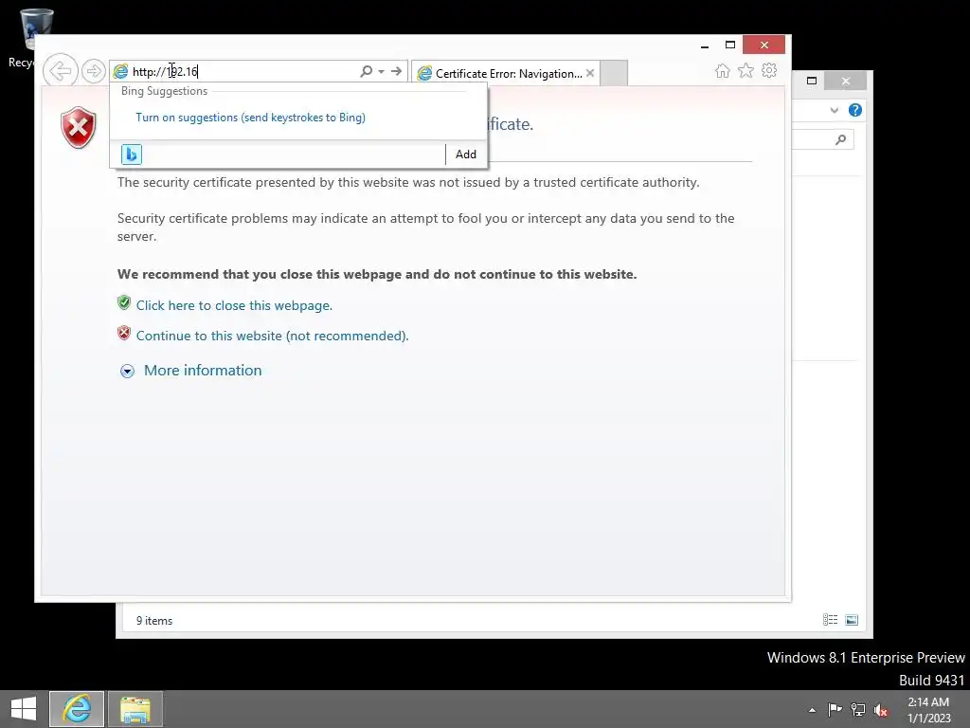Expand the ribbon chevron in Explorer window
This screenshot has height=728, width=970.
pos(835,110)
